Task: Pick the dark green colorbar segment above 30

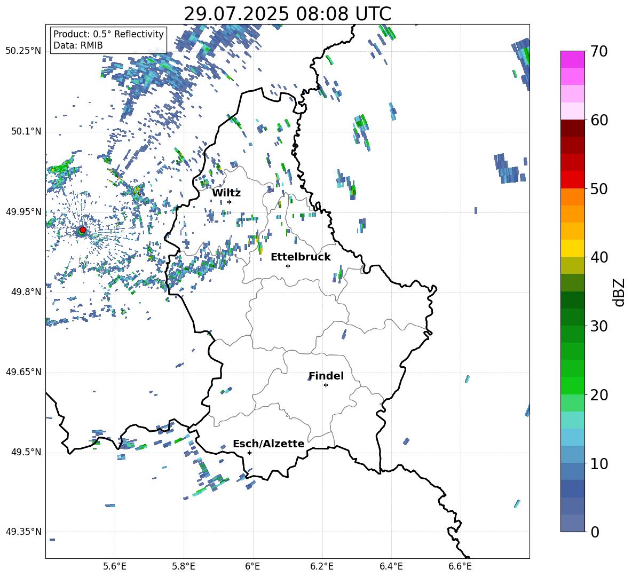Action: [x=573, y=317]
